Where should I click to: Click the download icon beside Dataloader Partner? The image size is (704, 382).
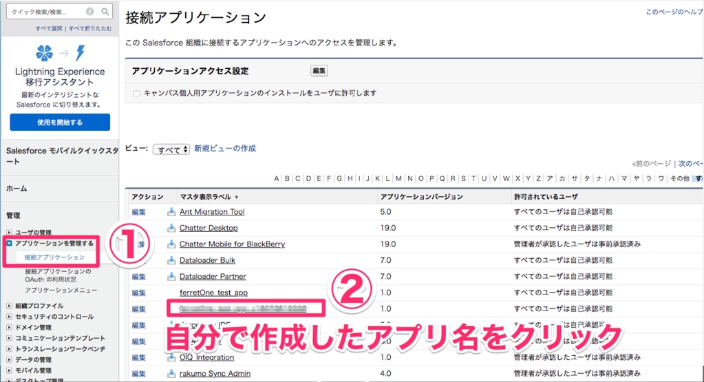tap(171, 277)
